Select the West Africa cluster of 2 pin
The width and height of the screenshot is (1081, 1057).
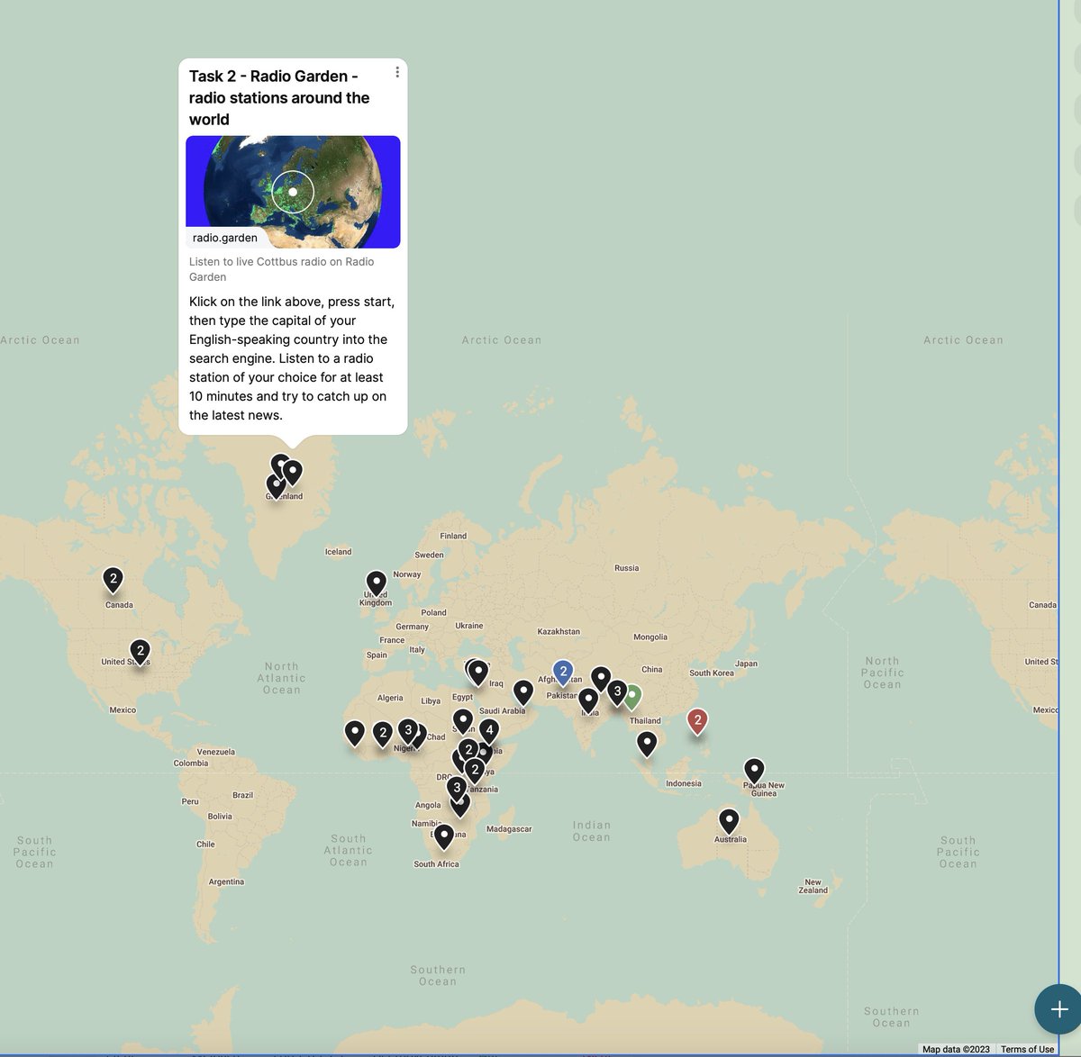383,735
